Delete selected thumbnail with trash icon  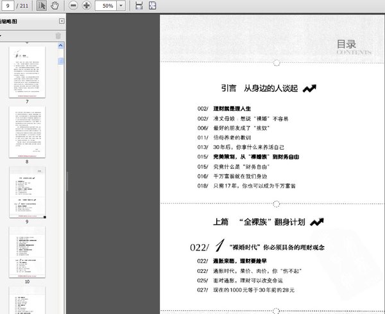tap(58, 36)
